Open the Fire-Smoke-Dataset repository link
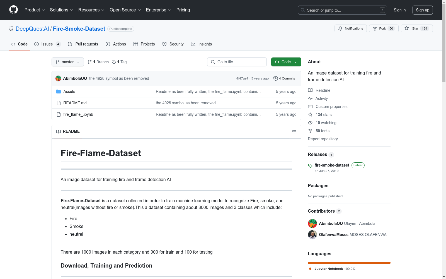Screen dimensions: 446x279 [79, 29]
